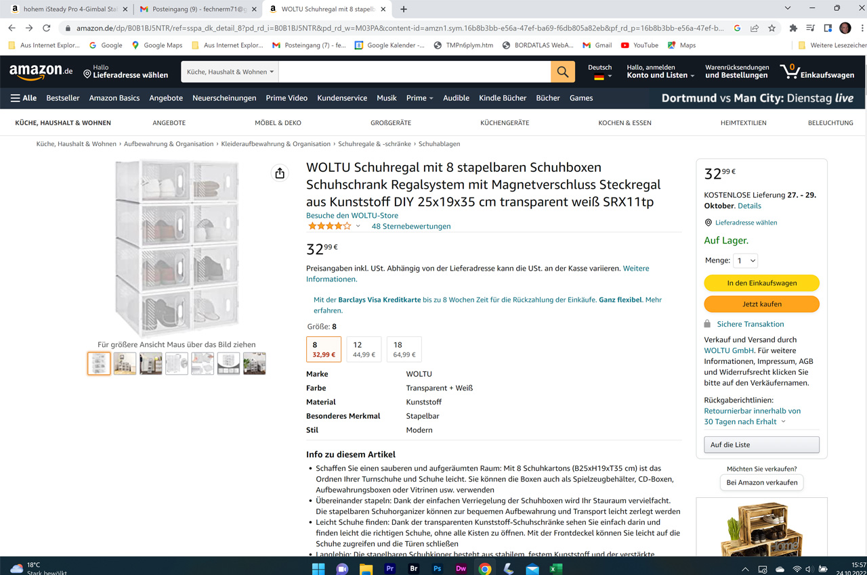Select size option 8 for 32,99 €
The height and width of the screenshot is (575, 867).
324,349
